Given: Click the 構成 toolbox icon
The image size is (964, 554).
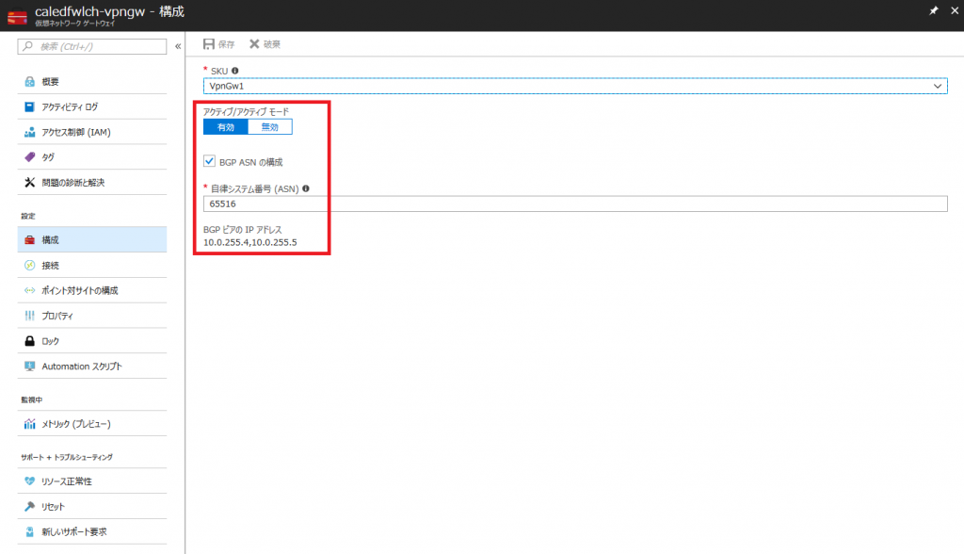Looking at the screenshot, I should (x=29, y=240).
